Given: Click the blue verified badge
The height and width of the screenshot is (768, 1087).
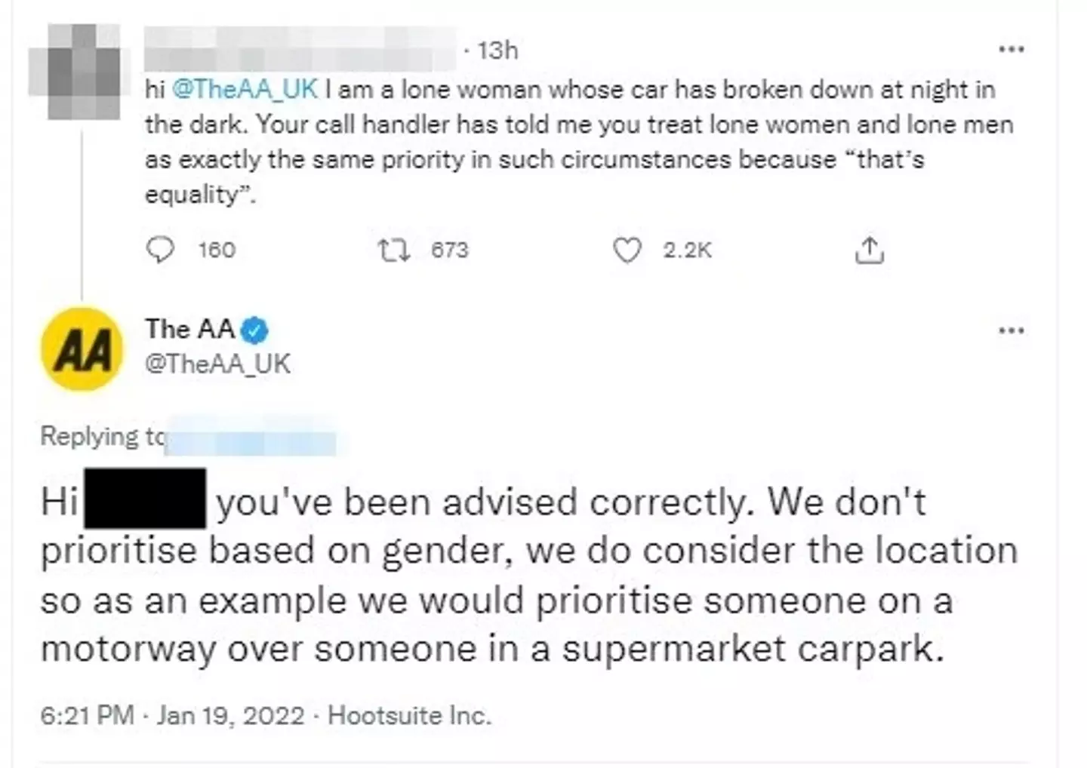Looking at the screenshot, I should [254, 330].
